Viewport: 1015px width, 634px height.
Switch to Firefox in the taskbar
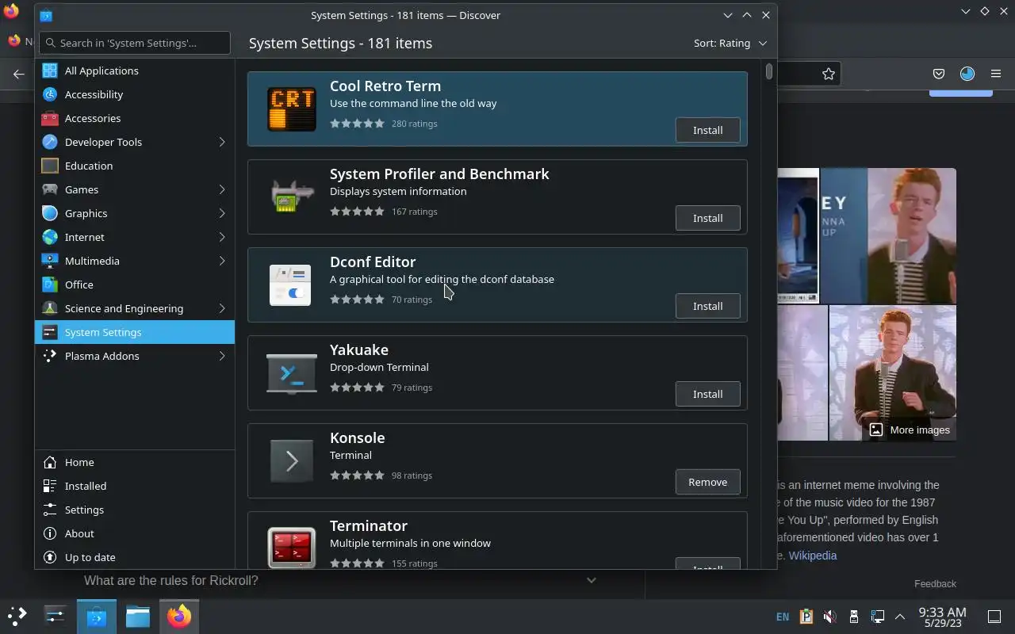[179, 616]
